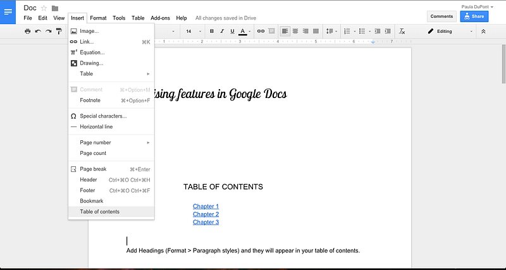Screen dimensions: 506x270
Task: Open the Tools menu
Action: click(119, 18)
